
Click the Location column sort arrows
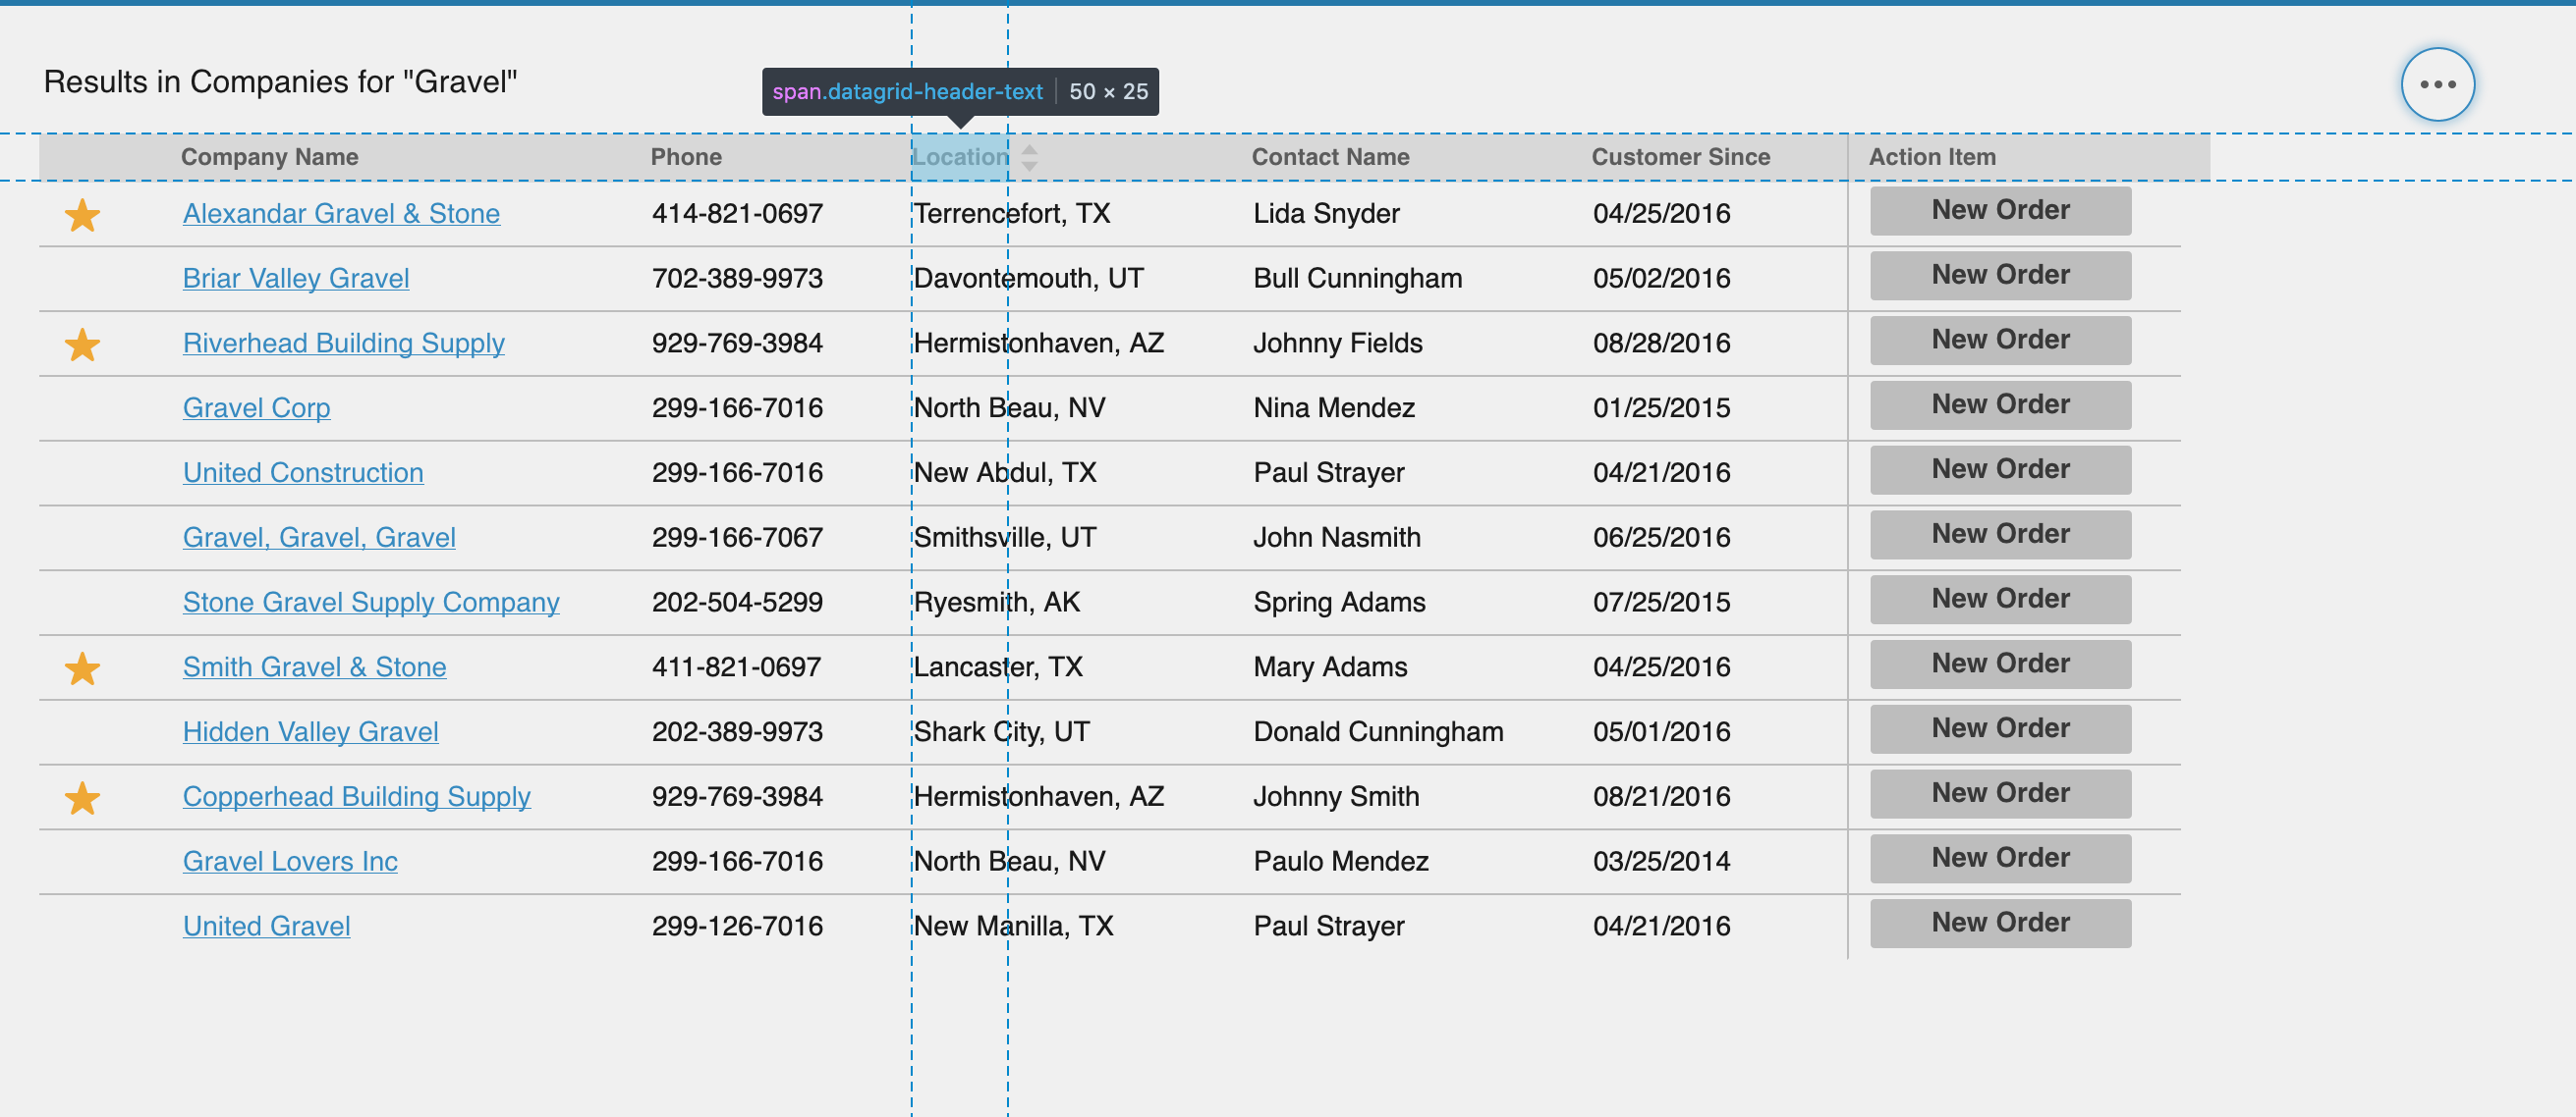[x=1029, y=157]
